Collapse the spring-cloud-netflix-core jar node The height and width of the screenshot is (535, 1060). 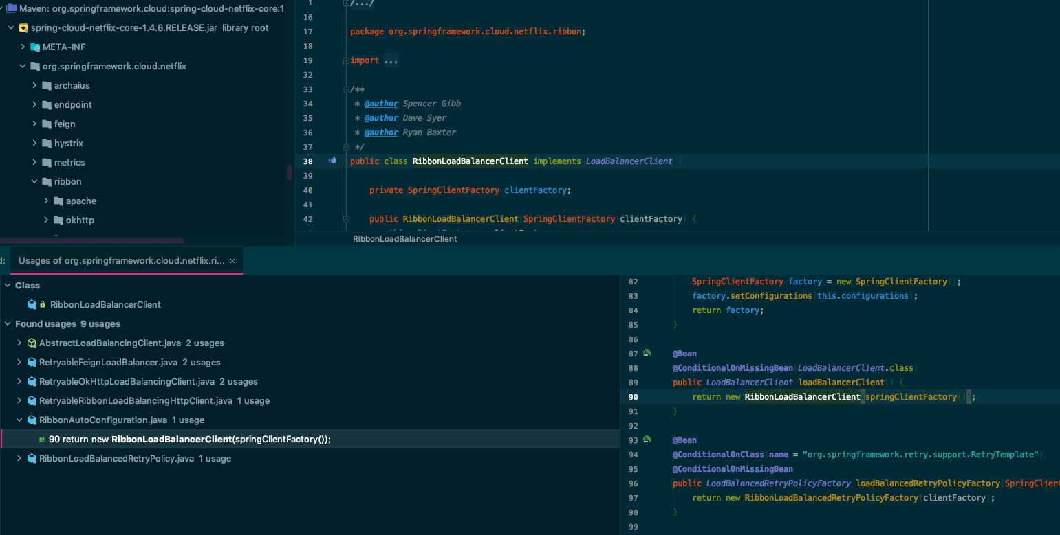pyautogui.click(x=11, y=28)
